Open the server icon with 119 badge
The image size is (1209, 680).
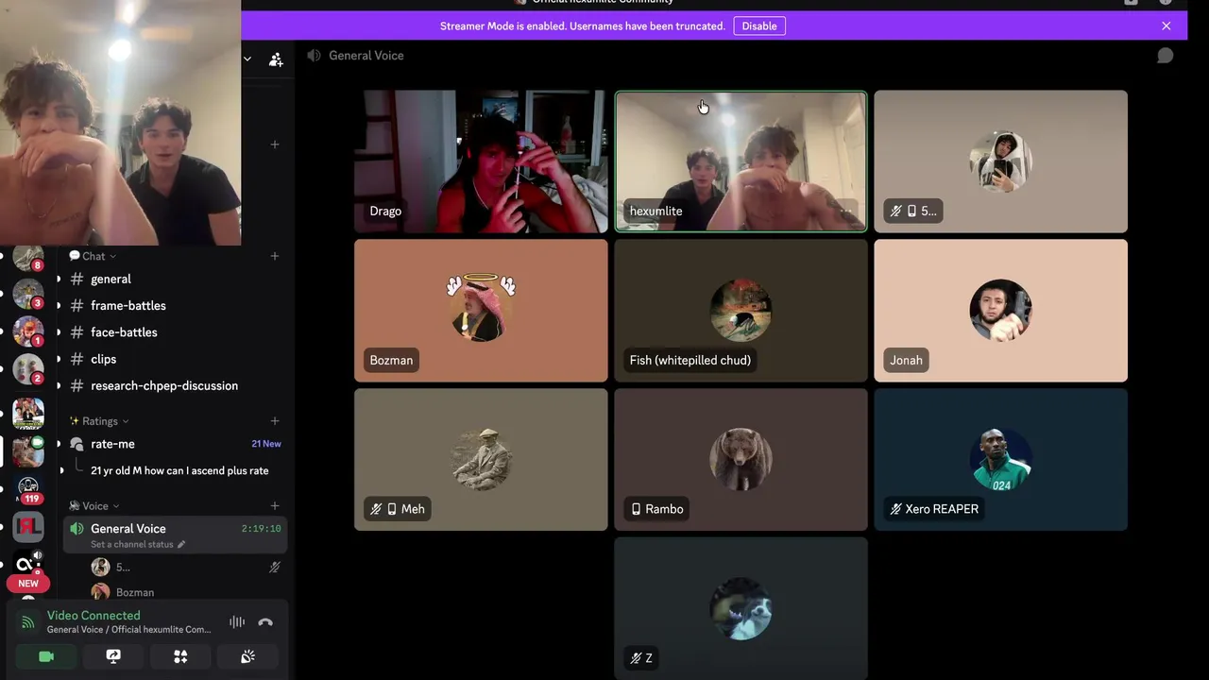tap(28, 488)
